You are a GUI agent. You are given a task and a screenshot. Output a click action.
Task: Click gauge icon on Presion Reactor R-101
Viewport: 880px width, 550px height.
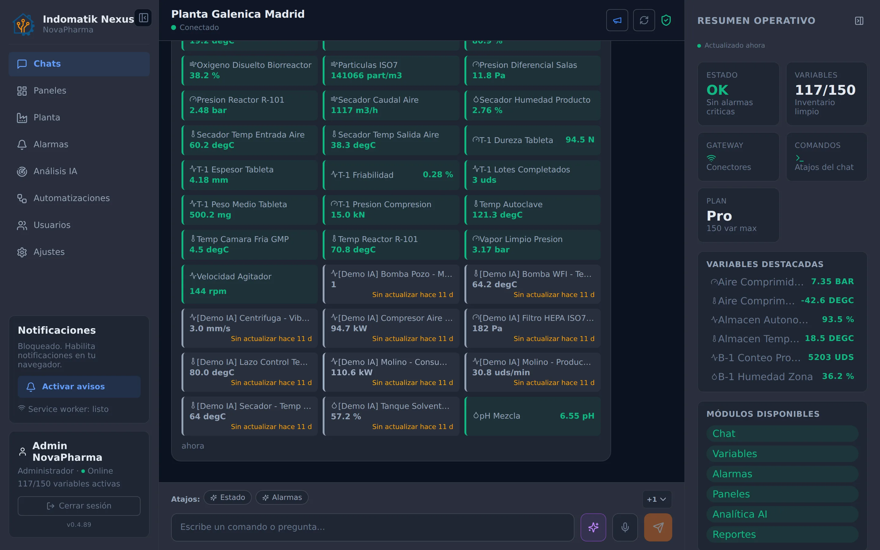pyautogui.click(x=193, y=99)
